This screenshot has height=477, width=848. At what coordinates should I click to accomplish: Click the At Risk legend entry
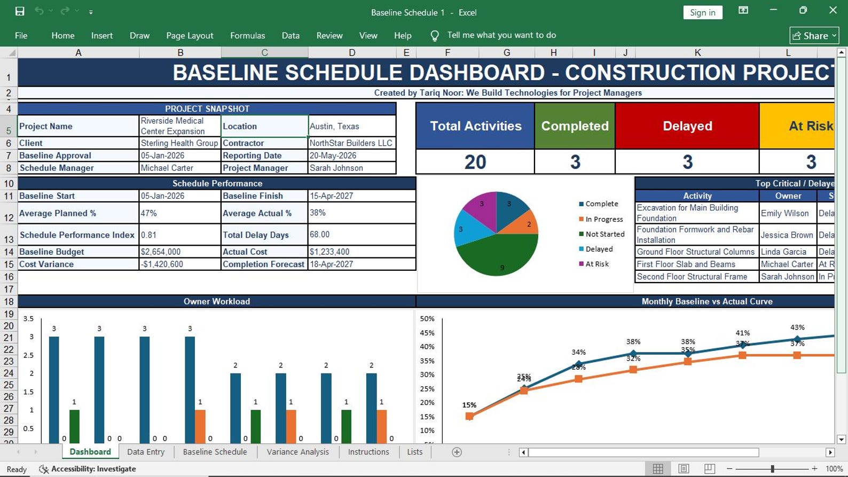(x=594, y=264)
